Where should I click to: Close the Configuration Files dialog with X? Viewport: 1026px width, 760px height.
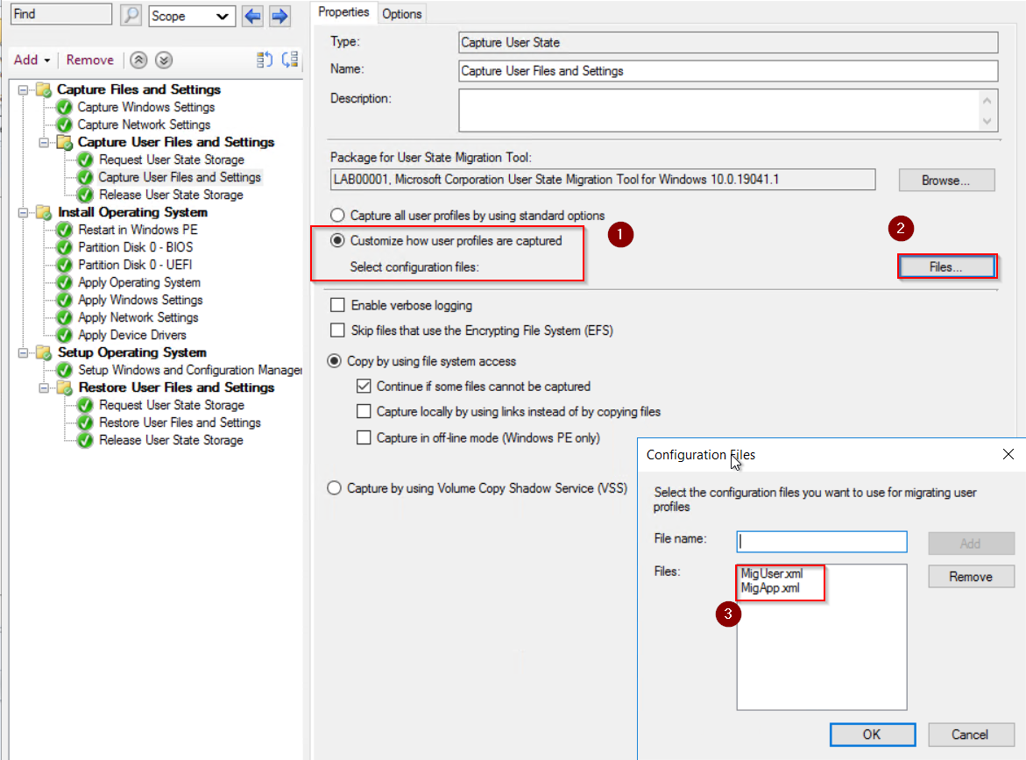[1008, 454]
